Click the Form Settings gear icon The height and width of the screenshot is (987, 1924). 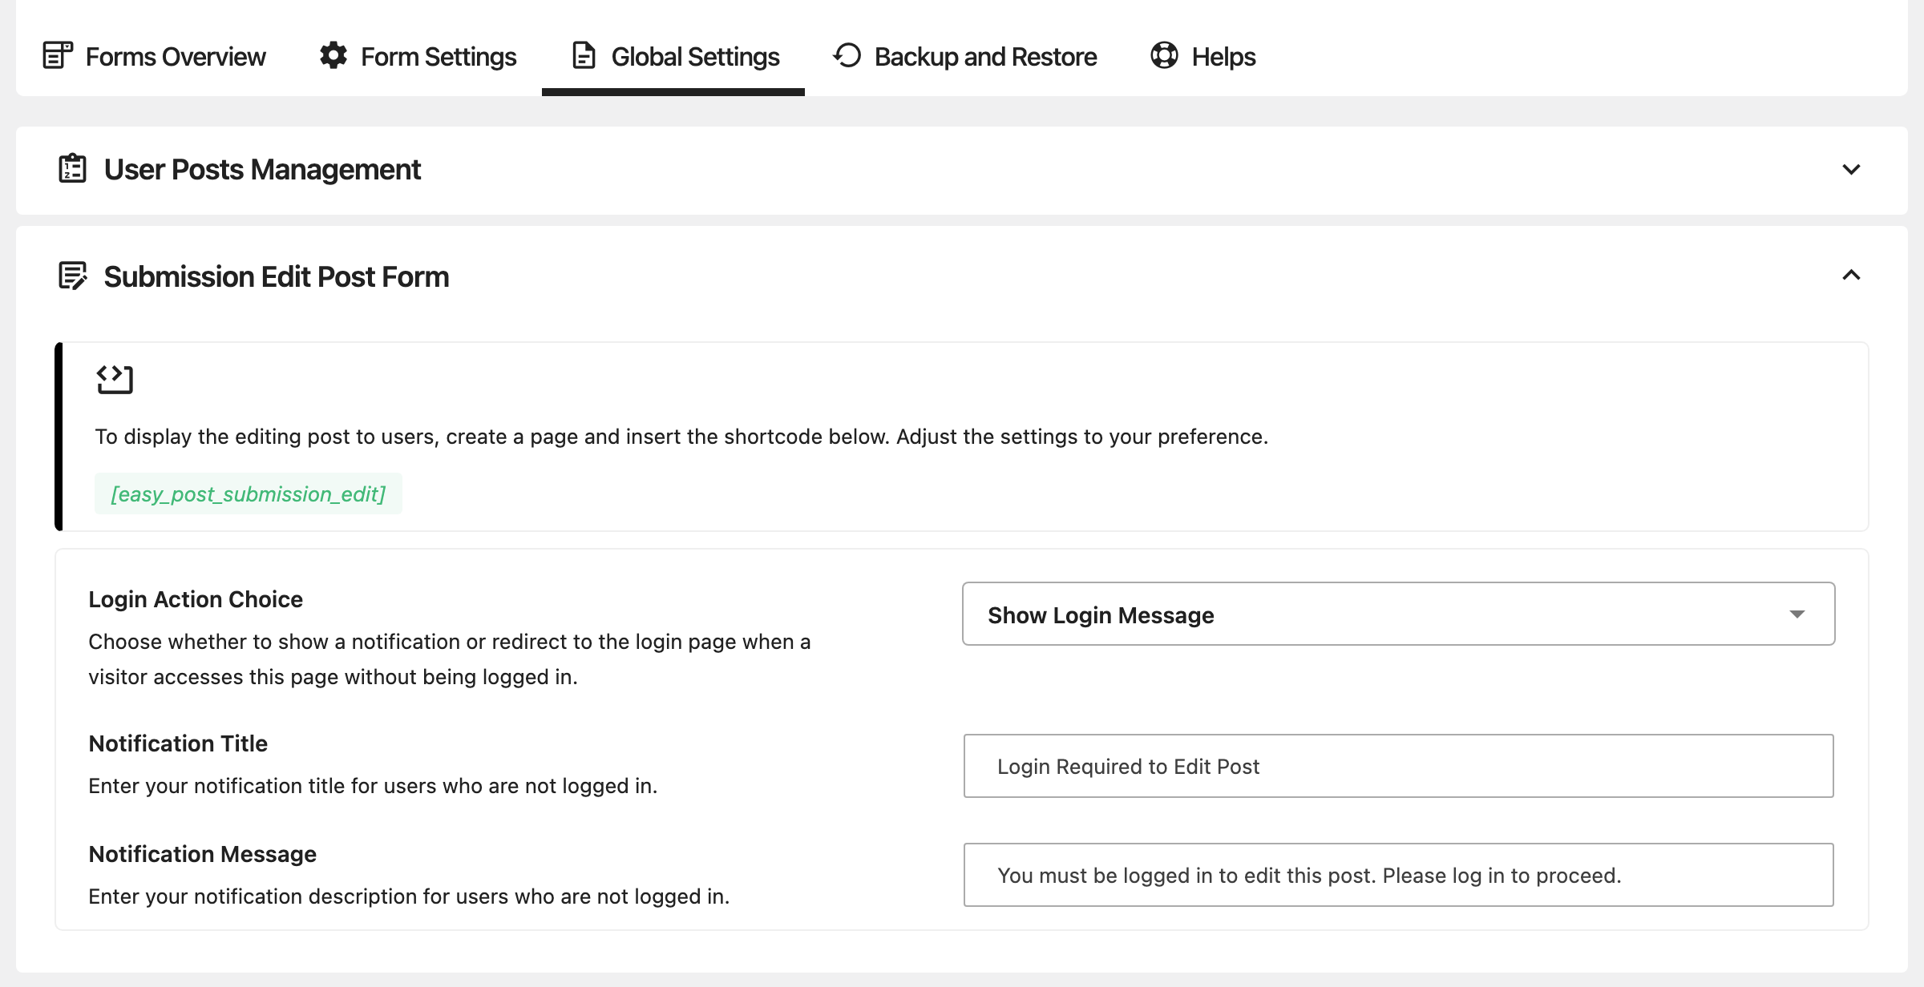pos(333,56)
